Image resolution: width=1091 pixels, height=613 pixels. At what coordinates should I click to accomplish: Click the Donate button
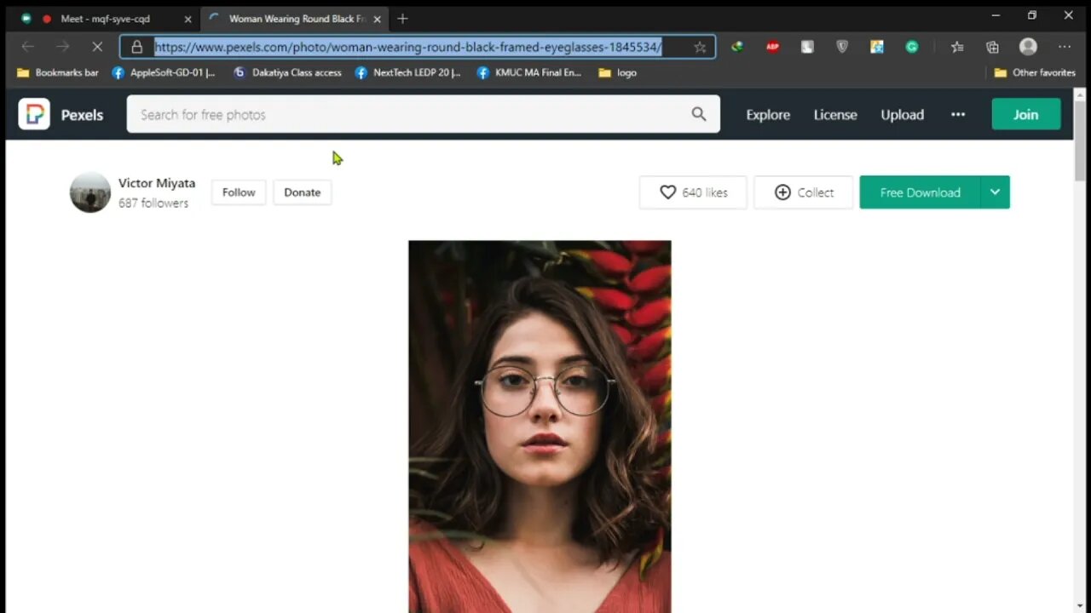303,192
